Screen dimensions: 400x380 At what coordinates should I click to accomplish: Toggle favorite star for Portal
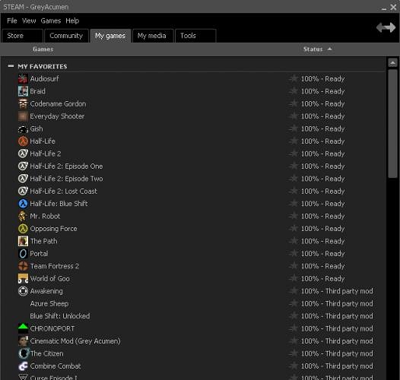(294, 254)
